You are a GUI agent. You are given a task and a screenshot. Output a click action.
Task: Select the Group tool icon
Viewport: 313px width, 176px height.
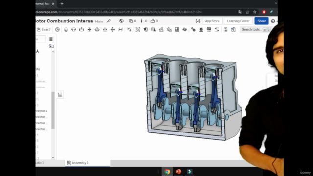click(138, 29)
